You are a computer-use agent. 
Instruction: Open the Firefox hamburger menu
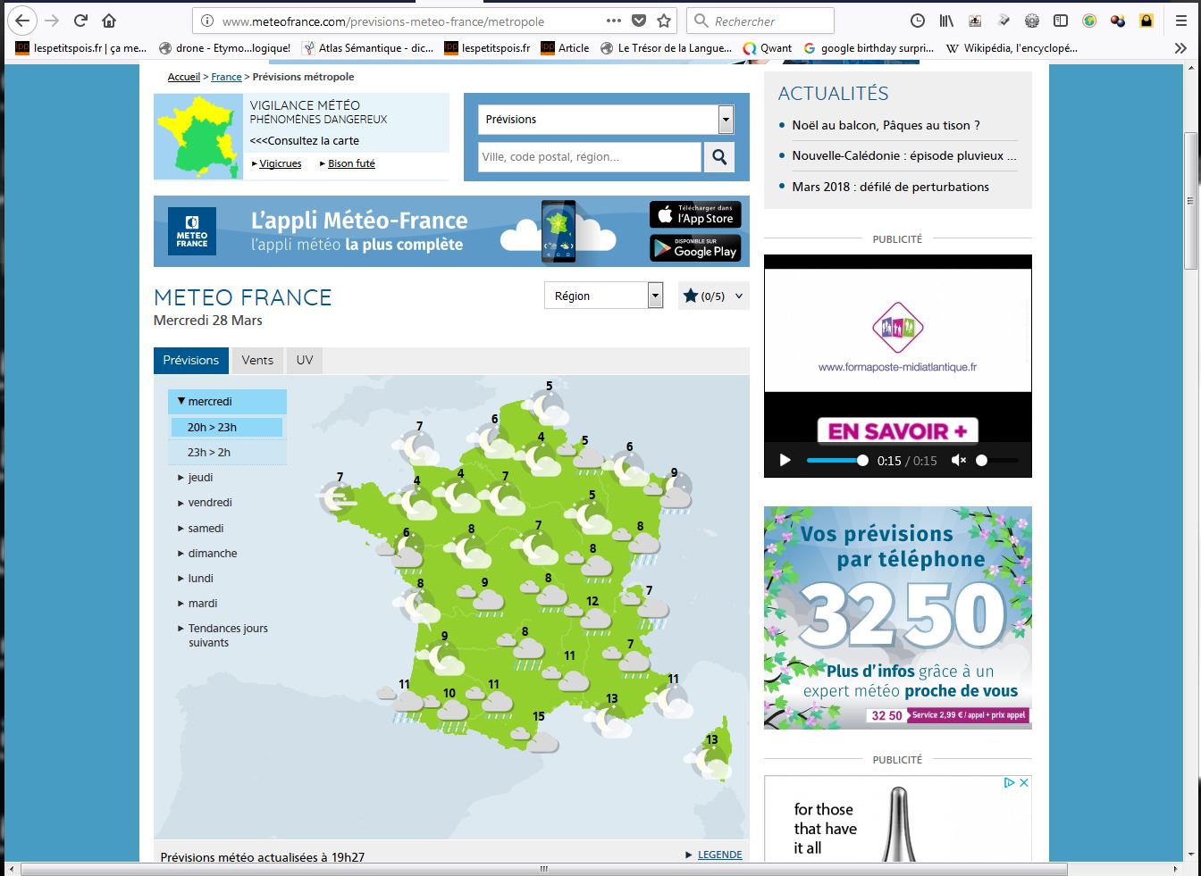coord(1180,21)
